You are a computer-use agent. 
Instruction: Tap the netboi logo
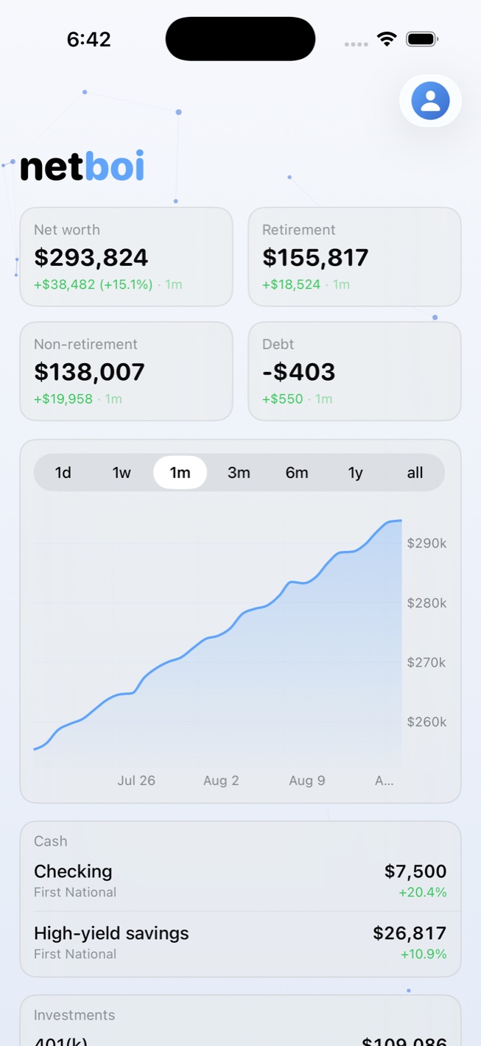[x=82, y=166]
